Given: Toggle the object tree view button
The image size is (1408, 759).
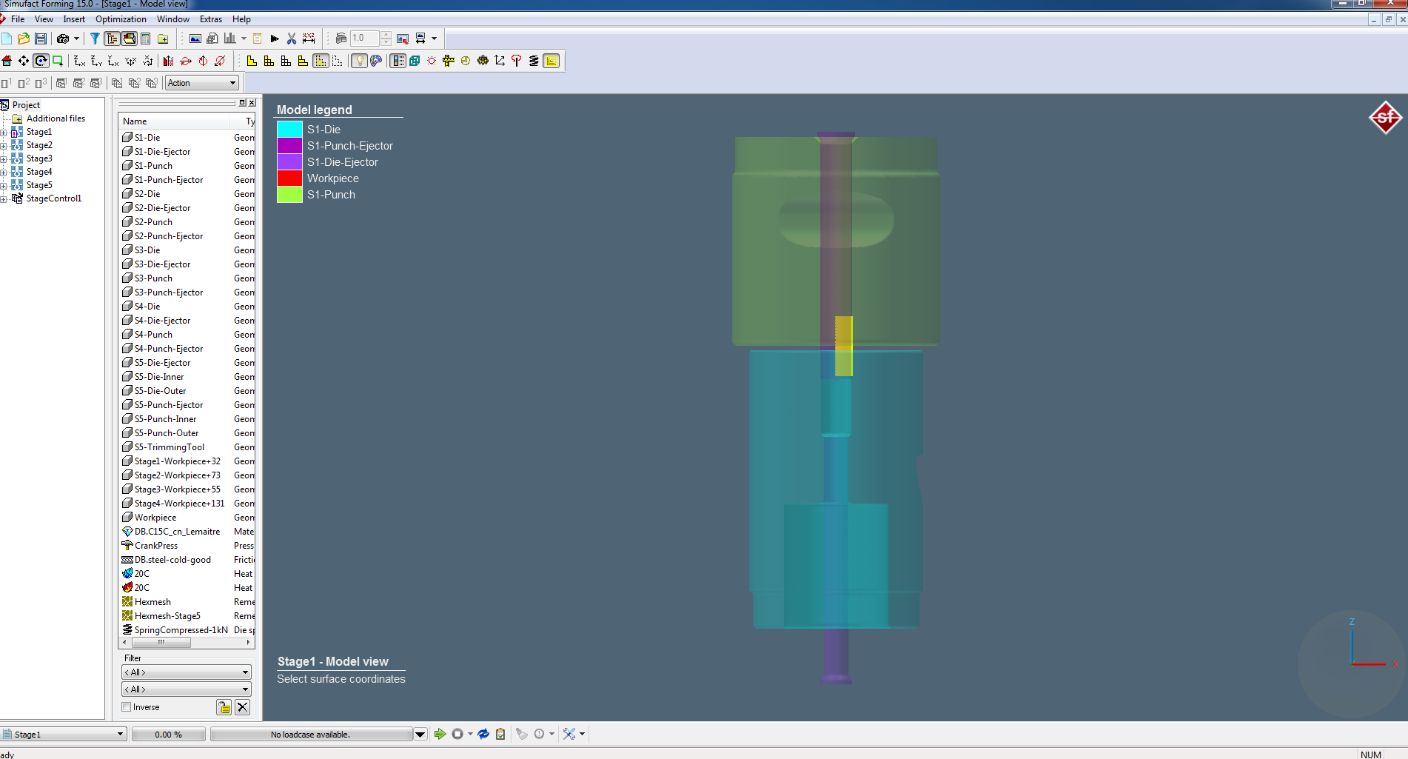Looking at the screenshot, I should (112, 39).
